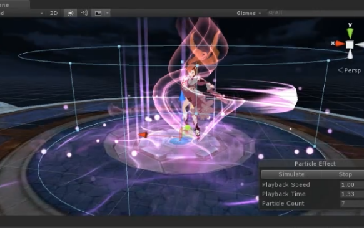Viewport: 364px width, 228px height.
Task: Click the red X axis cone on the gizmo
Action: 340,44
